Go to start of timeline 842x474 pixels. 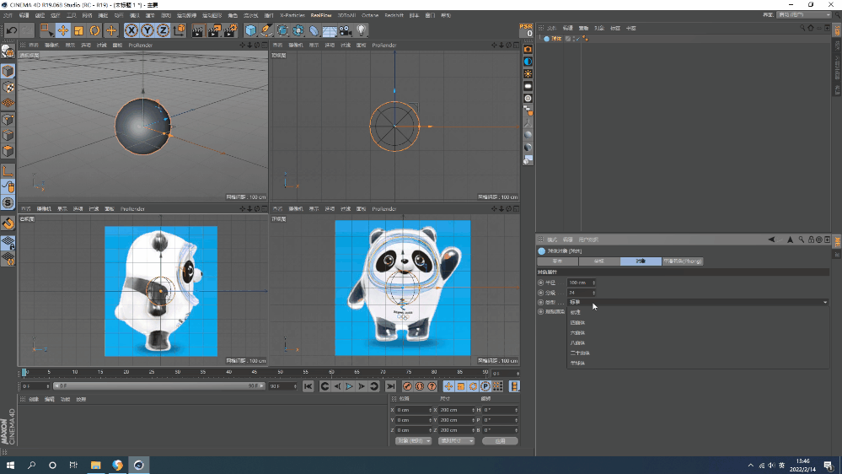coord(308,386)
